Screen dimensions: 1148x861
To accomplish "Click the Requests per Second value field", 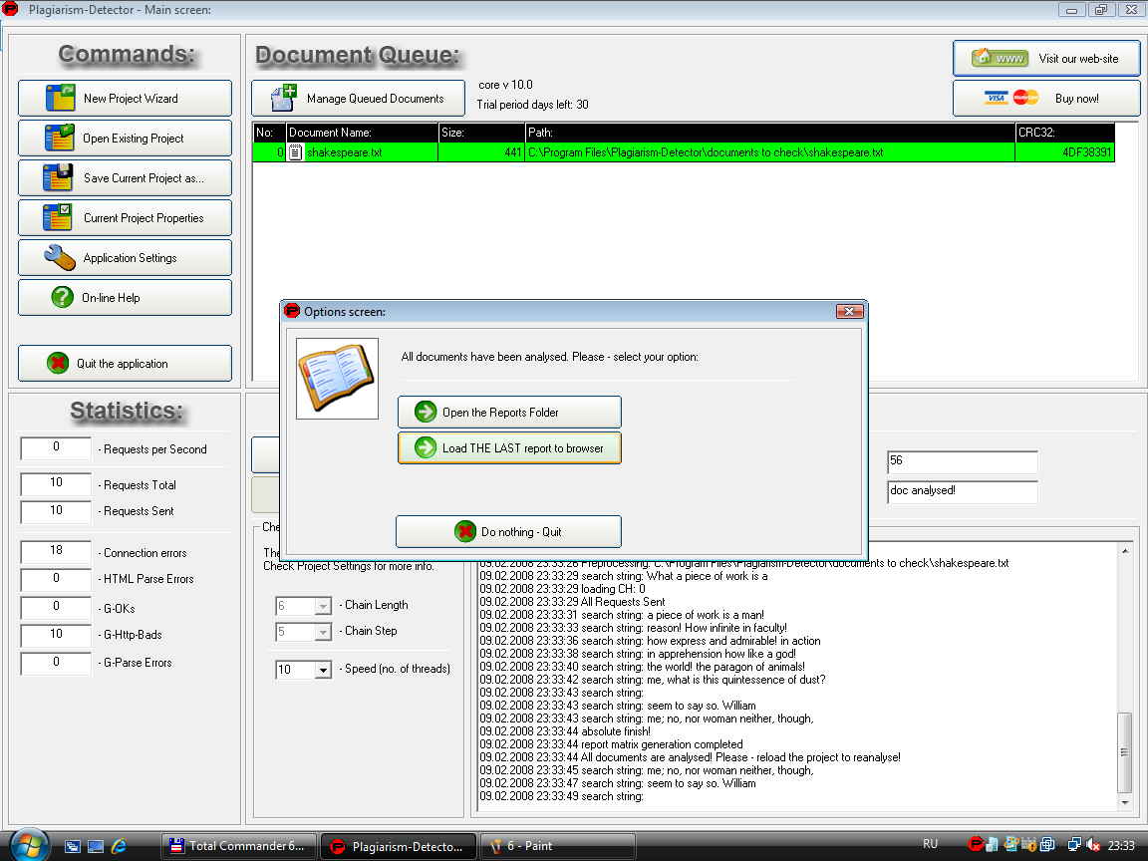I will 57,448.
